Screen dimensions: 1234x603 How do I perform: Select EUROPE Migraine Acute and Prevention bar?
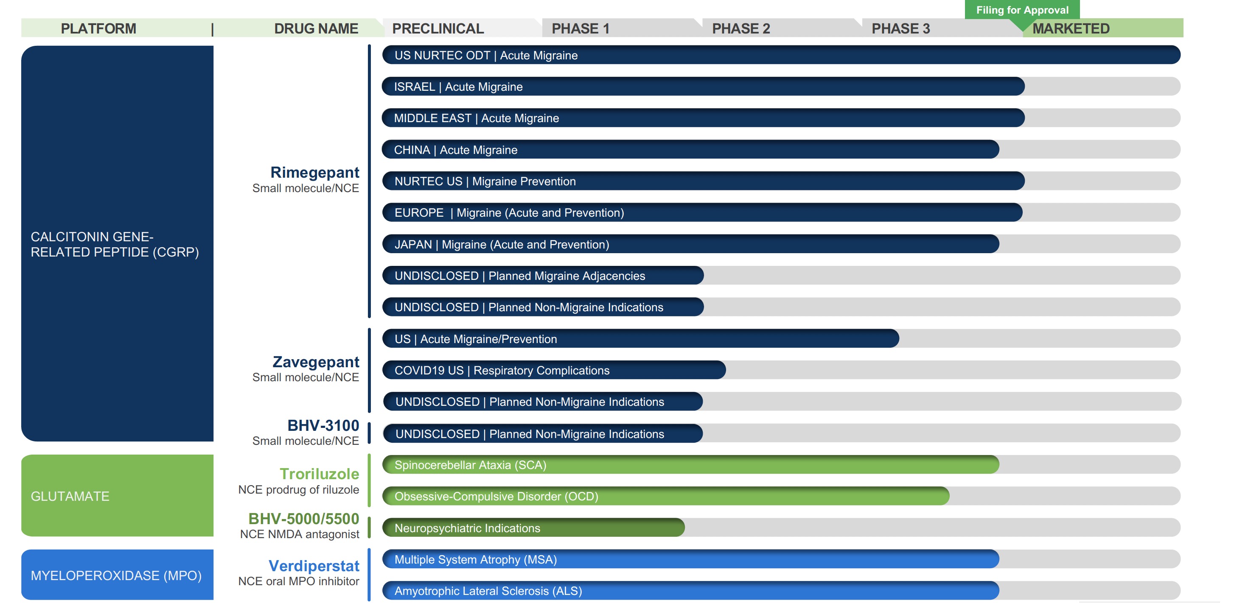pyautogui.click(x=702, y=212)
